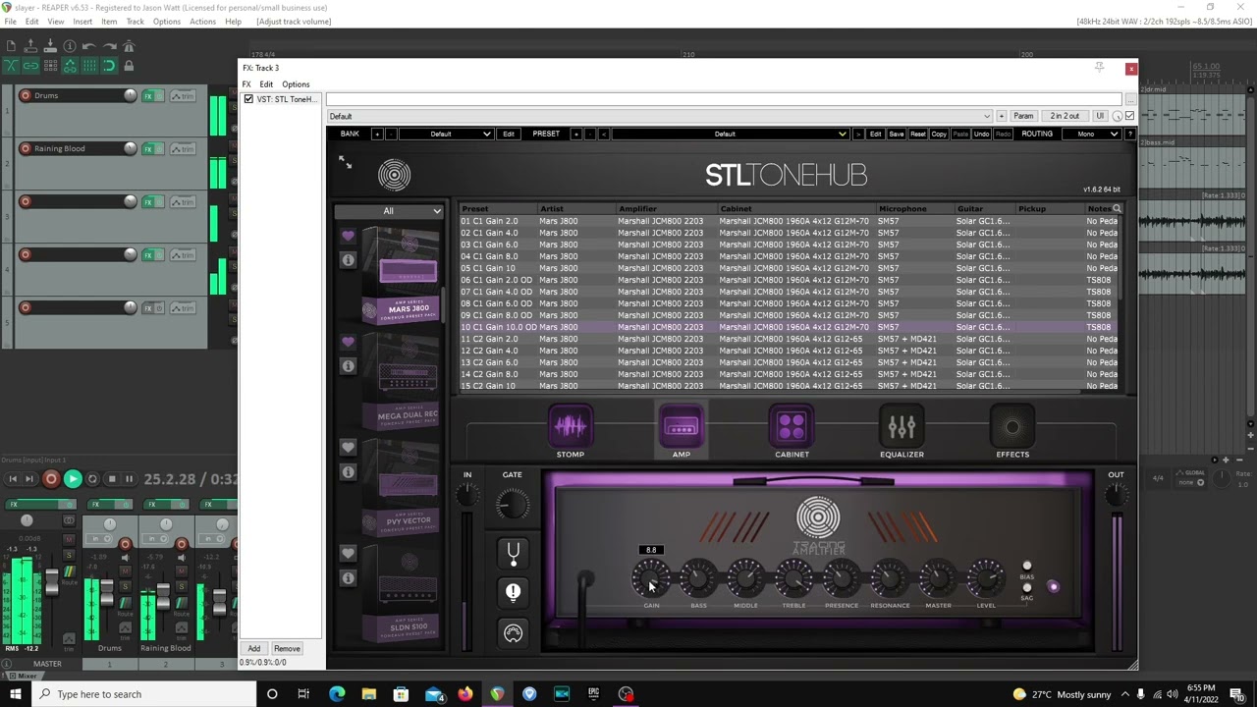1257x707 pixels.
Task: Click the undo arrow in REAPER toolbar
Action: pos(89,46)
